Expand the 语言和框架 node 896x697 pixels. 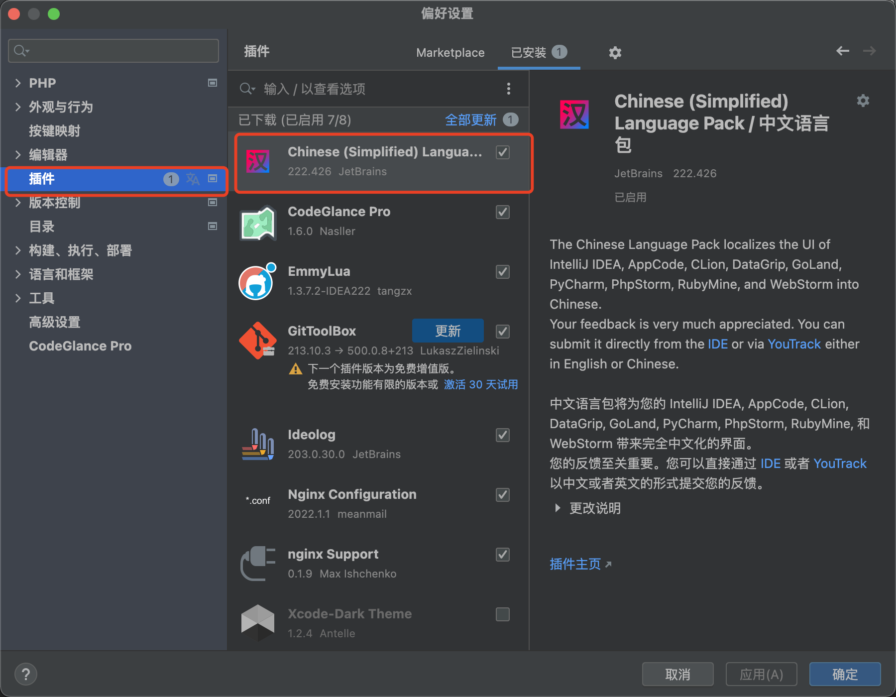(18, 274)
